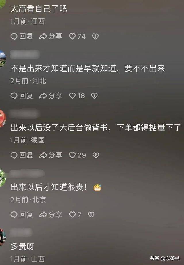Like the comment with 74 likes
The height and width of the screenshot is (265, 184).
coord(77,36)
